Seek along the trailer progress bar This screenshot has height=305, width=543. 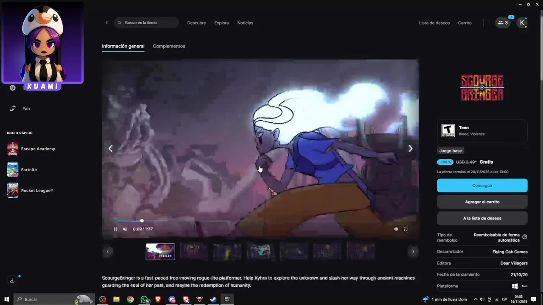(172, 221)
